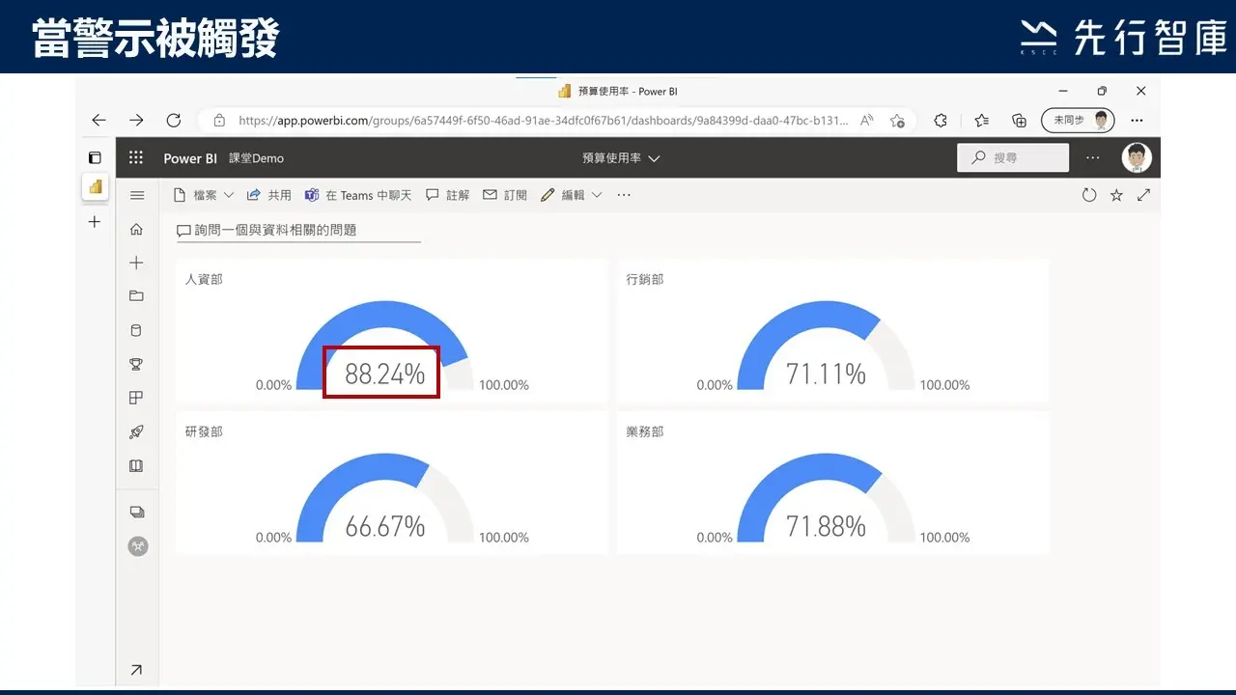Open Power BI header ellipsis settings menu

coord(1092,157)
